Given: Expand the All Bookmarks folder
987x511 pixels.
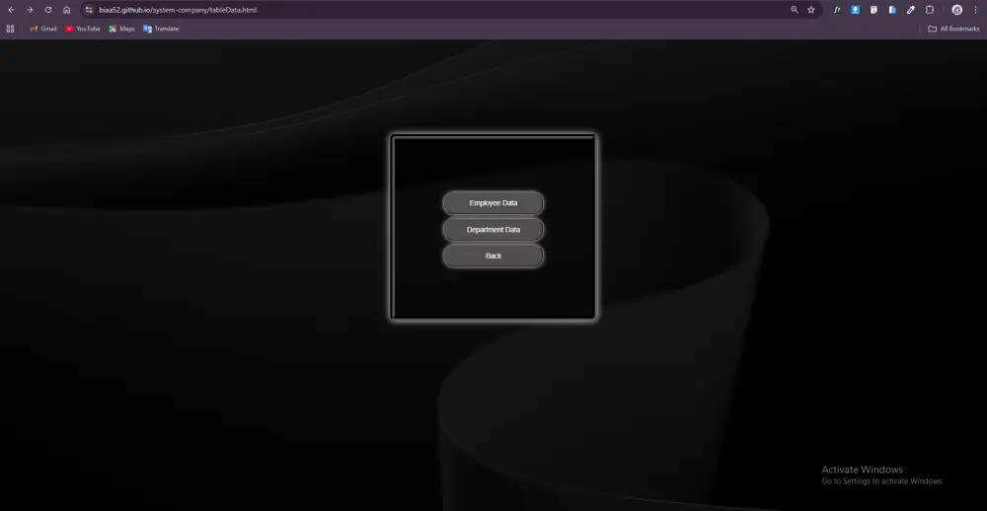Looking at the screenshot, I should point(953,29).
